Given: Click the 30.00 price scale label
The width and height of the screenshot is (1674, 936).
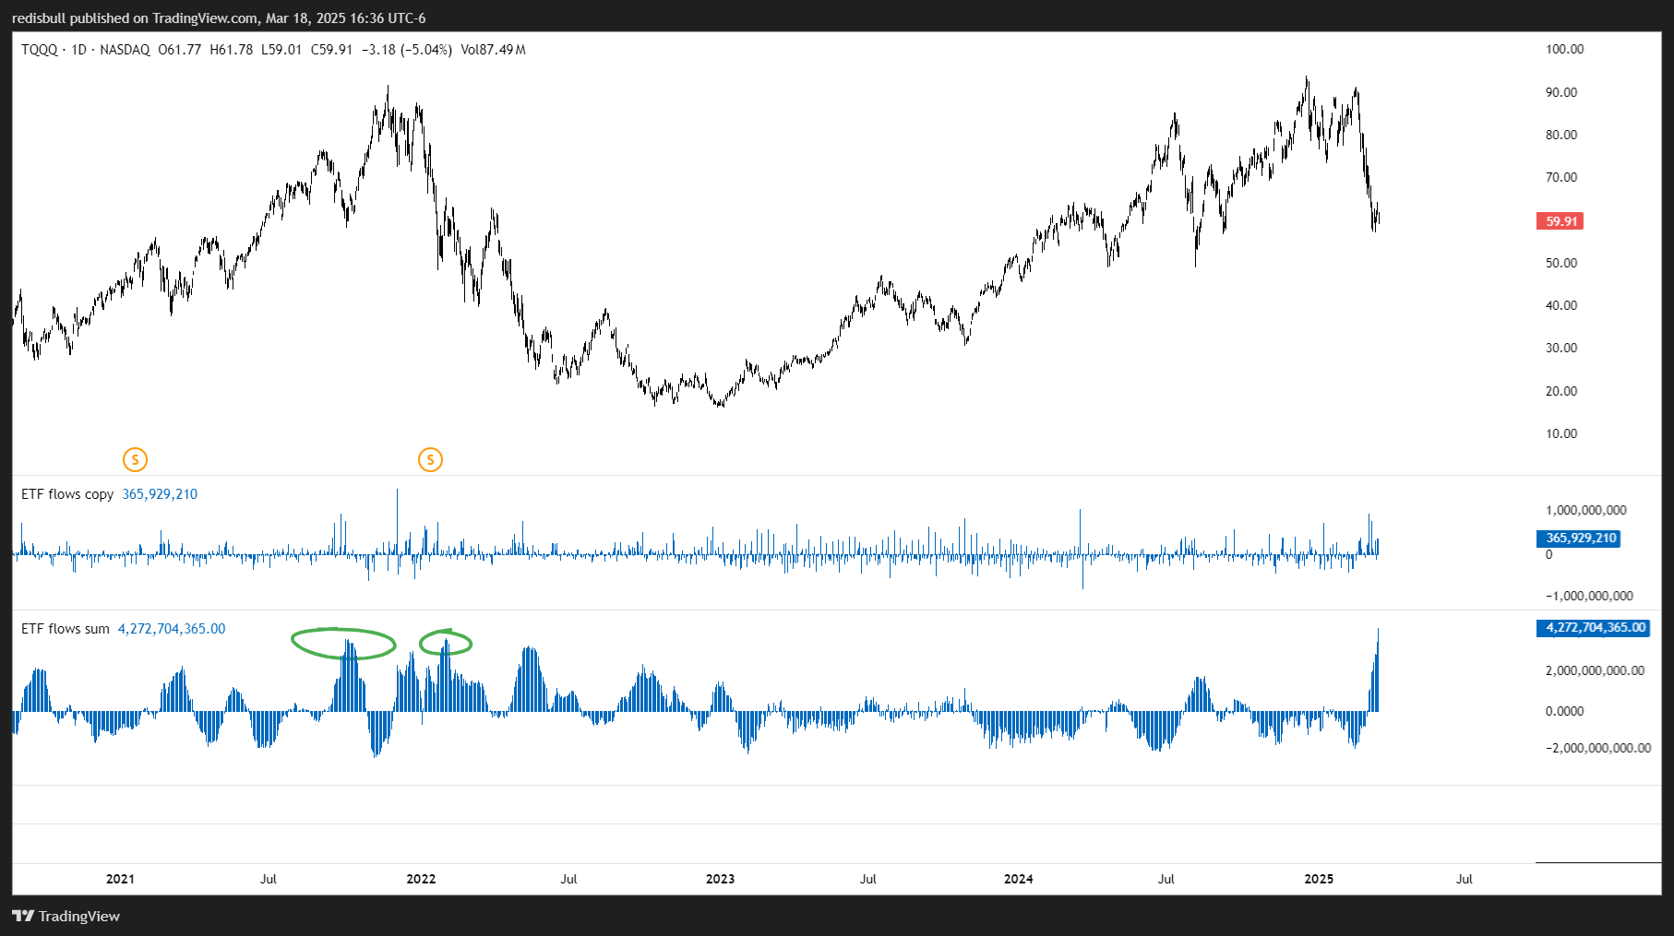Looking at the screenshot, I should coord(1561,348).
